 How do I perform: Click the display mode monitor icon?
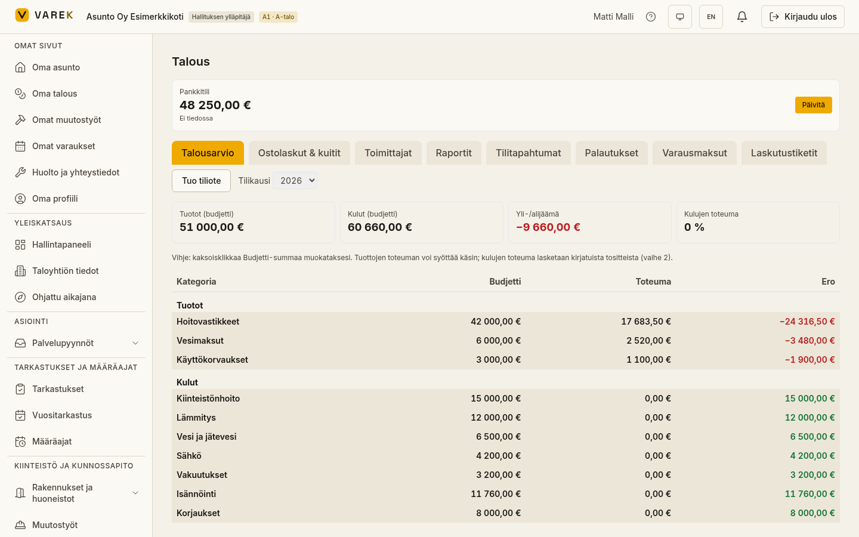click(x=680, y=17)
